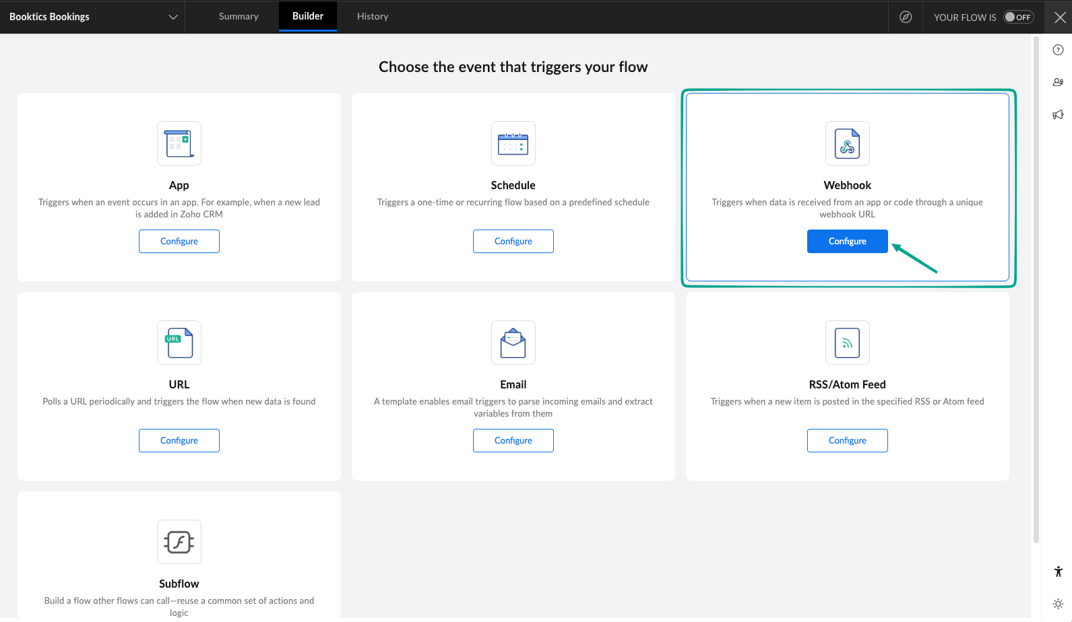This screenshot has width=1072, height=622.
Task: Toggle the brightness theme icon
Action: pyautogui.click(x=1058, y=604)
